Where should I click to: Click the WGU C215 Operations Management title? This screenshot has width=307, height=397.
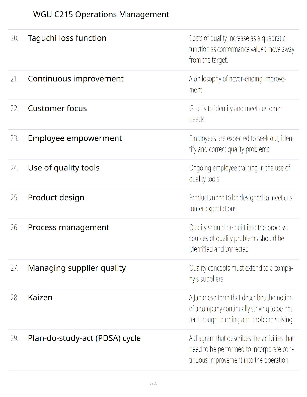coord(101,15)
